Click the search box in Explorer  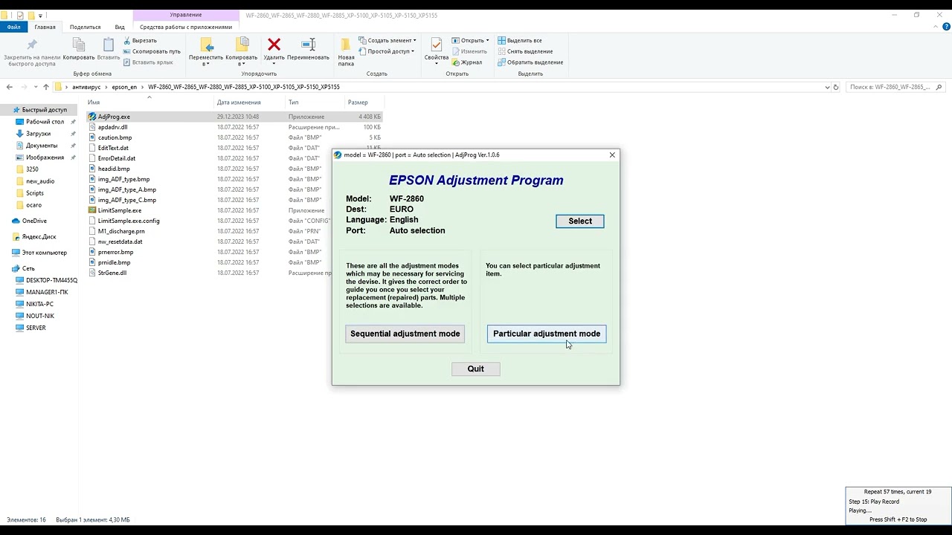(x=895, y=87)
